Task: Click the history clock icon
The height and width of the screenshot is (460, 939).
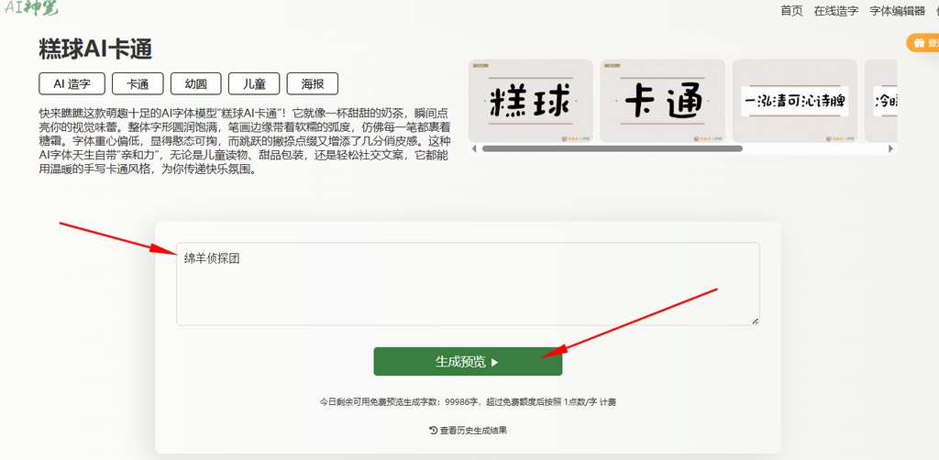Action: click(434, 430)
